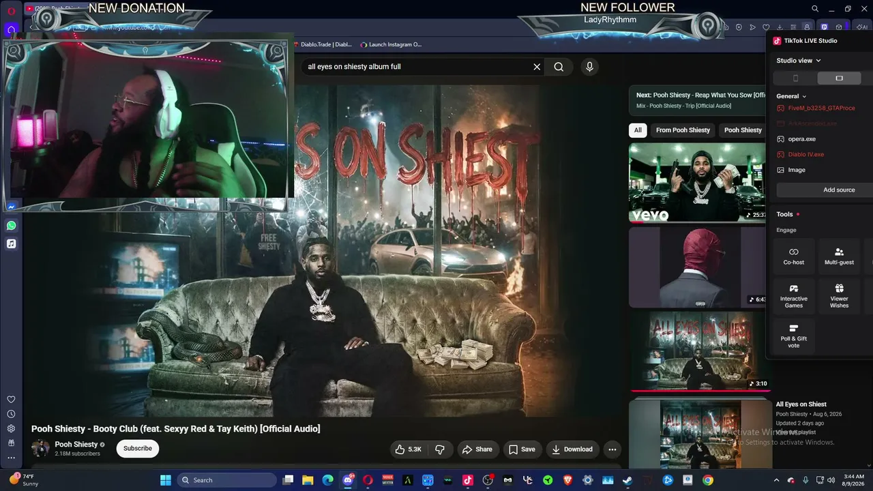
Task: Open the All Eyes on Shiest playlist title
Action: click(801, 404)
